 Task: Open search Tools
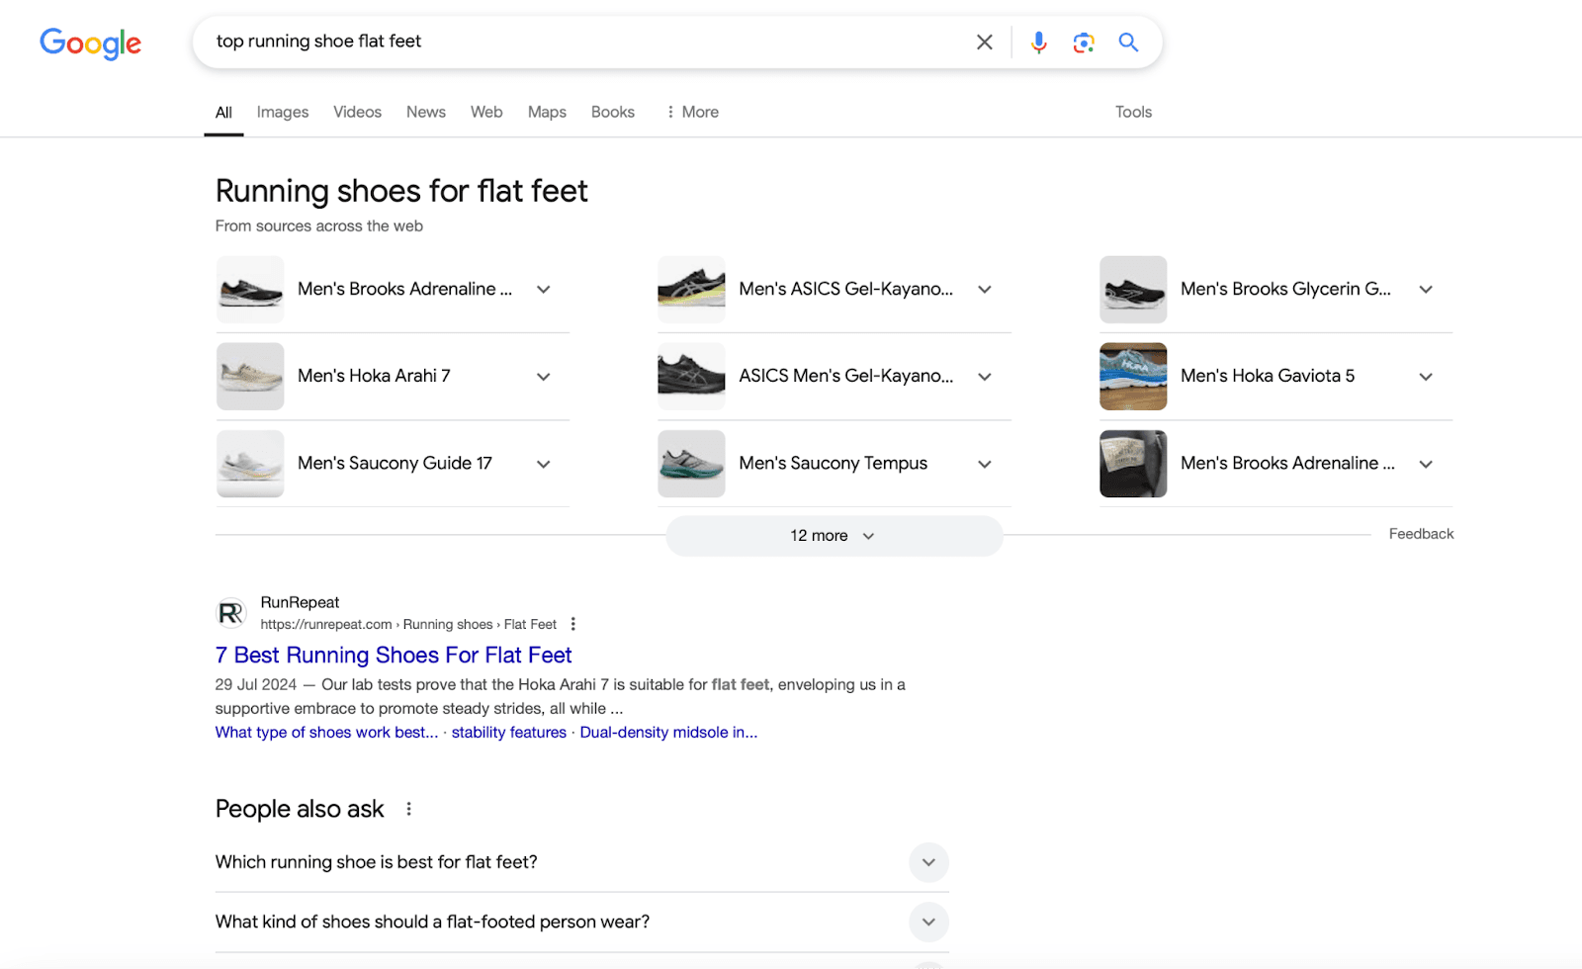(x=1133, y=112)
